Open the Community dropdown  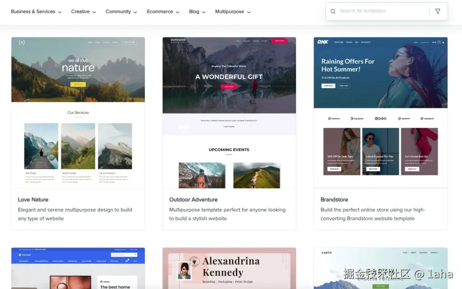pyautogui.click(x=121, y=12)
